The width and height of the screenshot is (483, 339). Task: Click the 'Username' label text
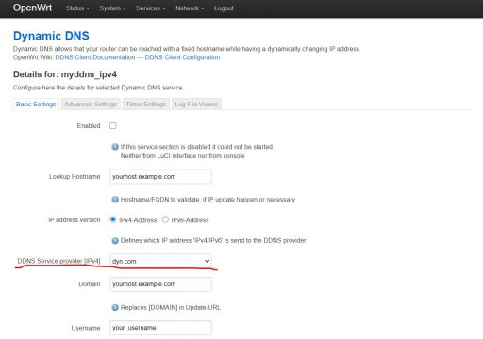pos(86,328)
